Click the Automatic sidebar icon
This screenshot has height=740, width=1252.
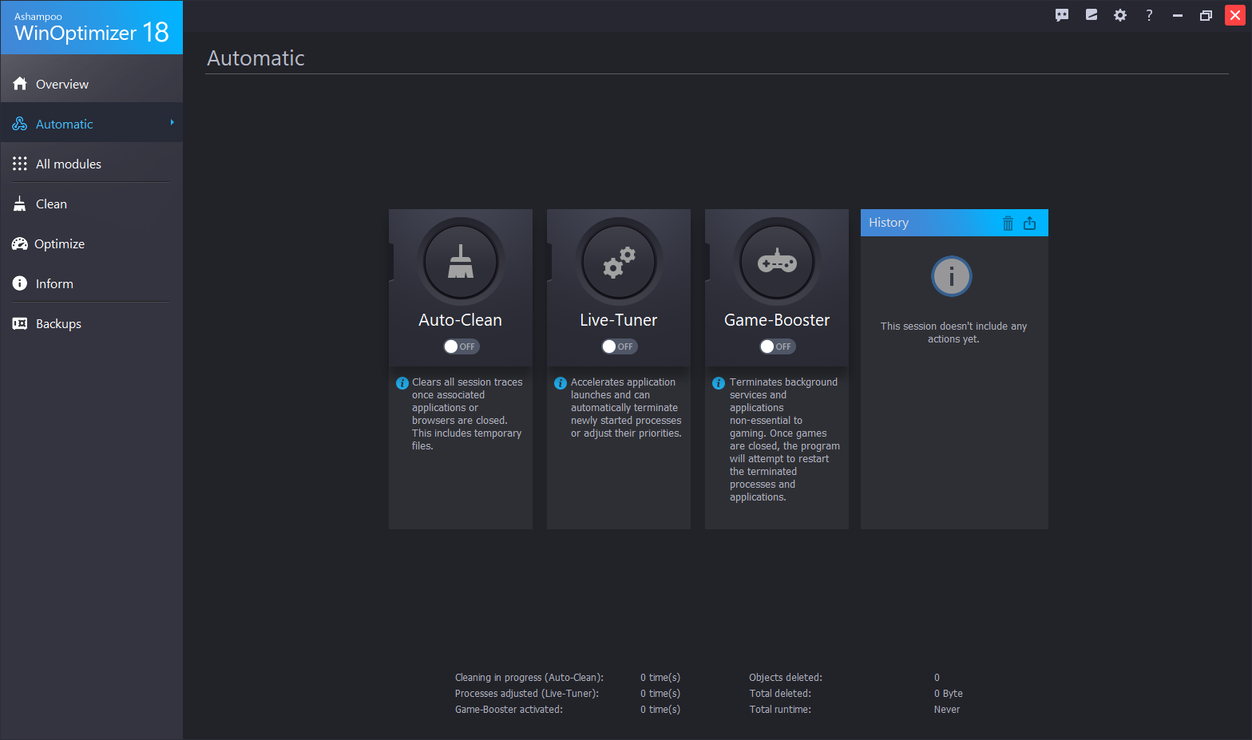pyautogui.click(x=20, y=124)
